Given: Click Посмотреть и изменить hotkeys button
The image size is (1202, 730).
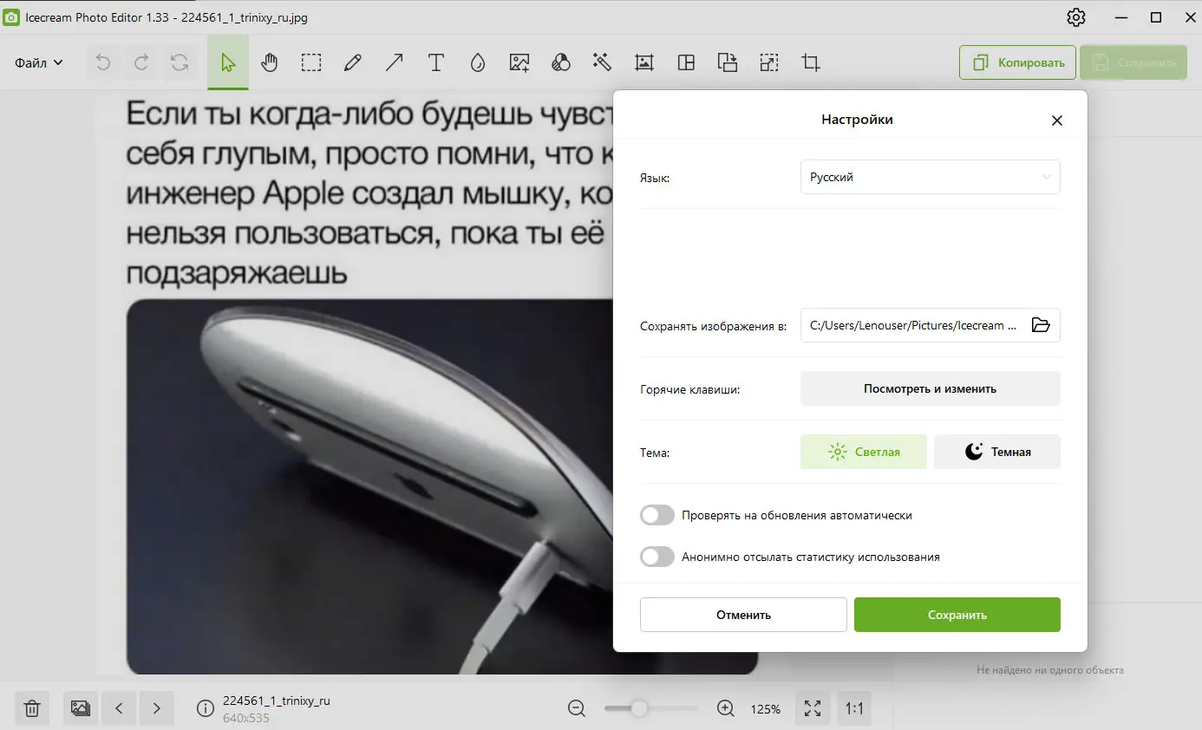Looking at the screenshot, I should click(x=930, y=388).
